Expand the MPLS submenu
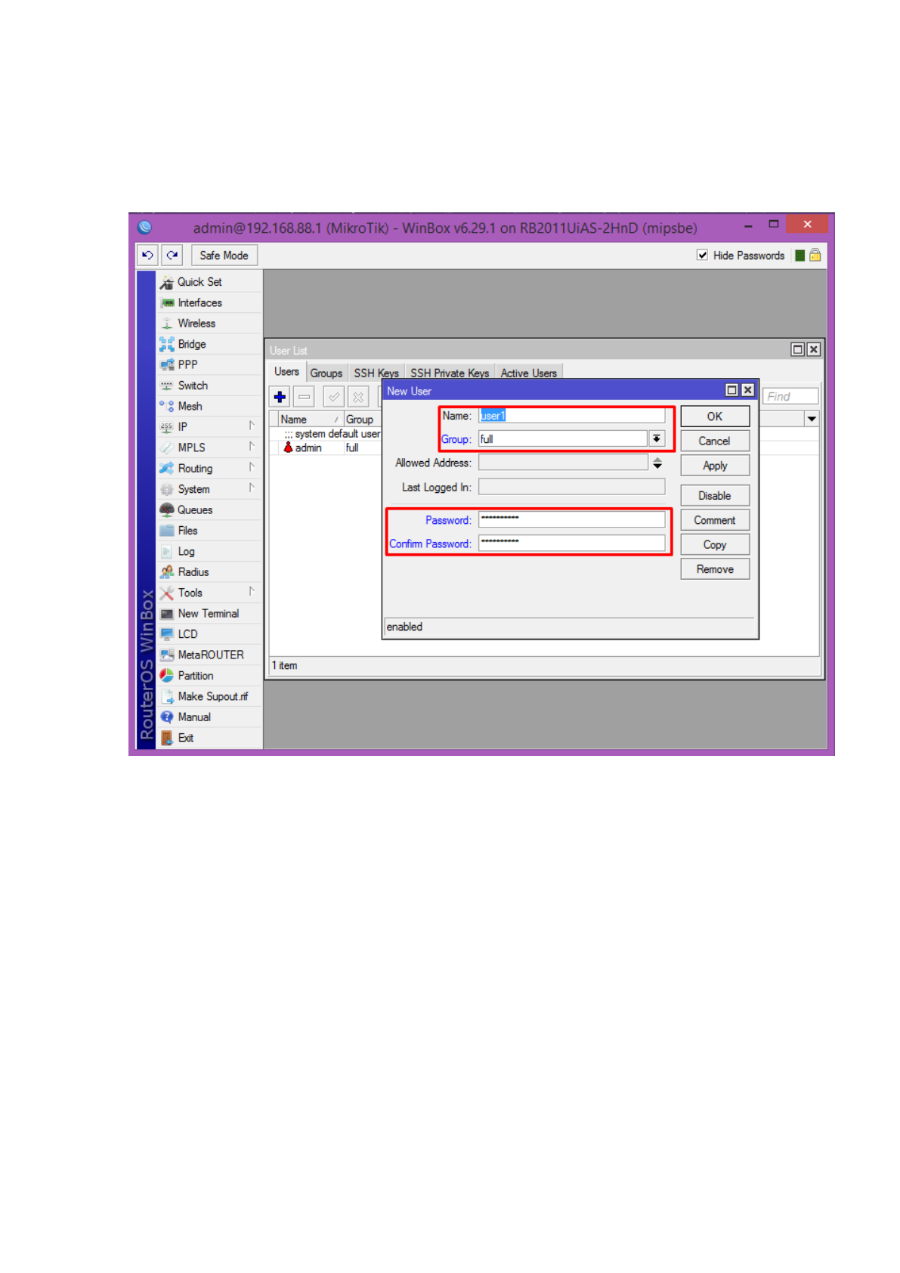This screenshot has width=900, height=1273. [210, 448]
